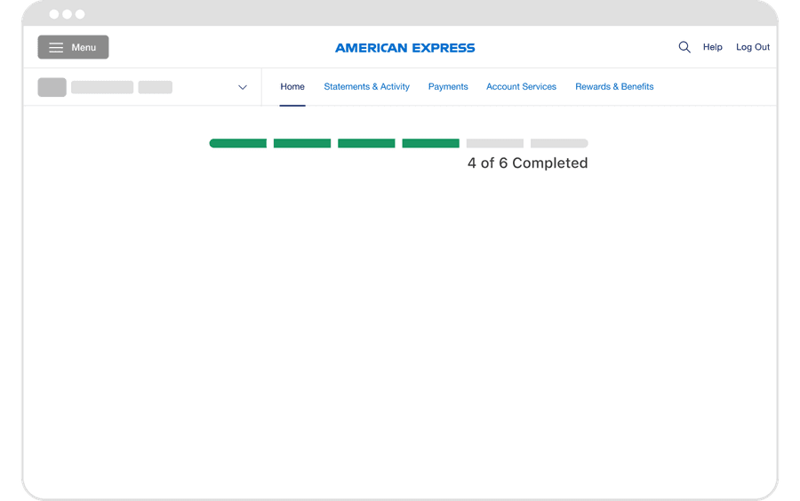Image resolution: width=800 pixels, height=501 pixels.
Task: Click the account name placeholder bar
Action: [102, 87]
